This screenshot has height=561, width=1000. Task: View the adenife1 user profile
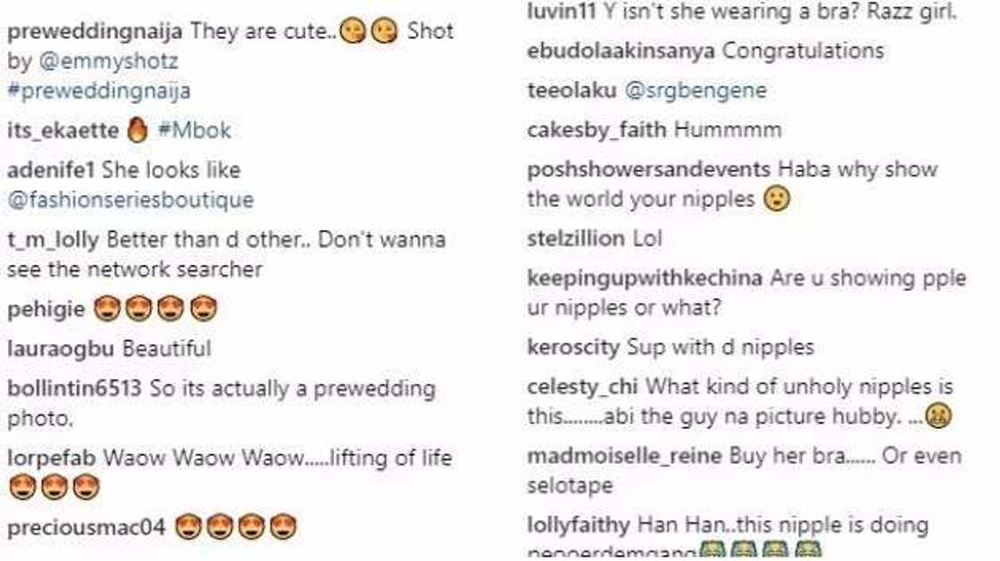pos(51,170)
